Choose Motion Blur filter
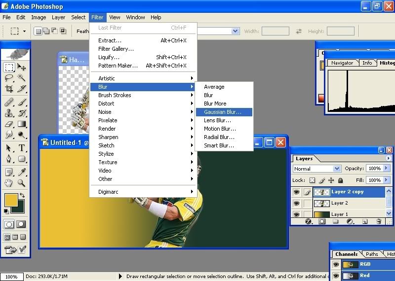Image resolution: width=395 pixels, height=281 pixels. coord(224,129)
